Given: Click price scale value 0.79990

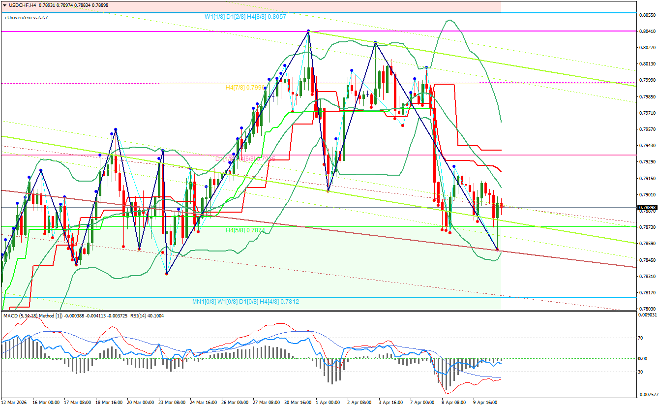Looking at the screenshot, I should tap(647, 80).
